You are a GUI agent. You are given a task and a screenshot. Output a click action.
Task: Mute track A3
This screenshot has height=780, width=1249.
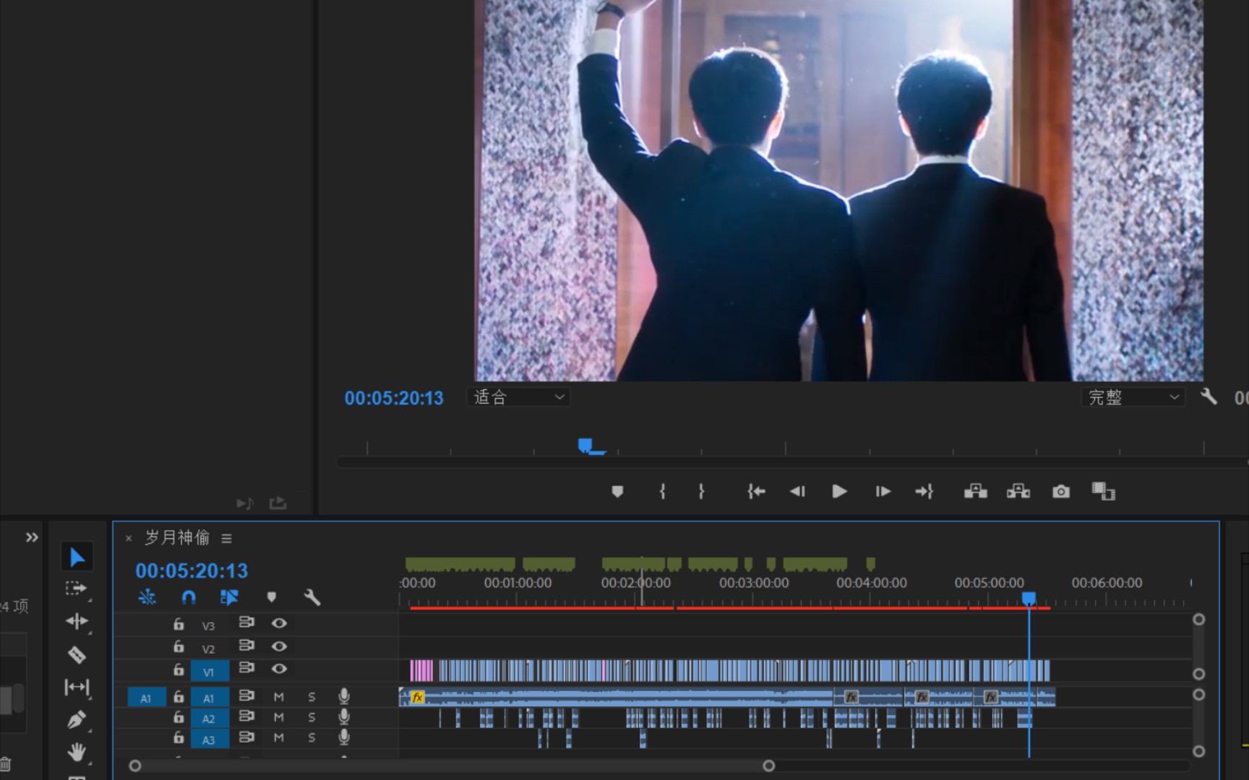coord(278,737)
